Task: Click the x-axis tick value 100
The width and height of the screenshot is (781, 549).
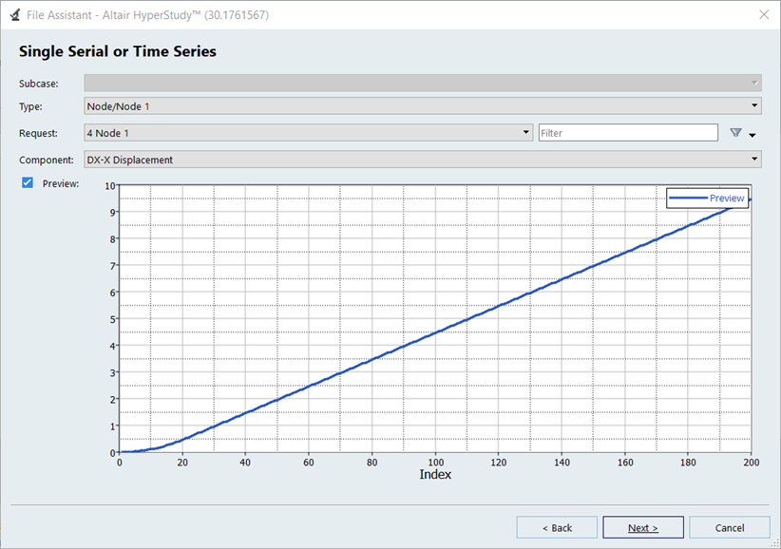Action: [435, 463]
